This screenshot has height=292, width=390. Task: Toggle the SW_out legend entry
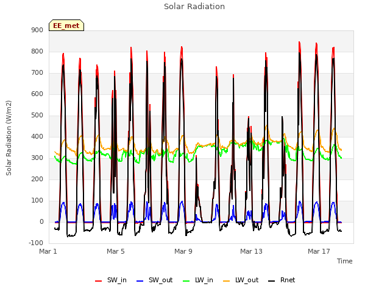point(154,280)
